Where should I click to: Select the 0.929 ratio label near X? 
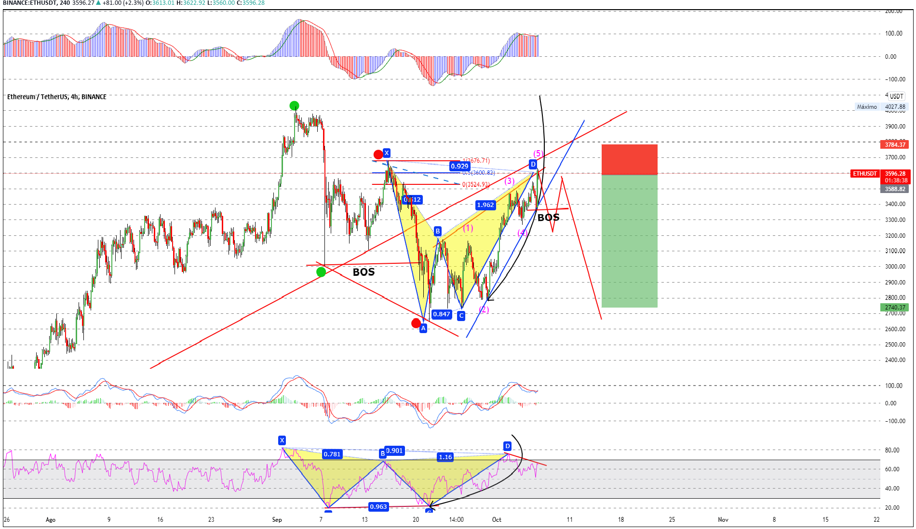(459, 167)
